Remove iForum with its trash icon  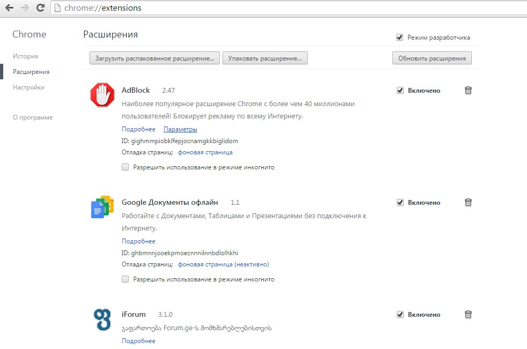[x=468, y=314]
